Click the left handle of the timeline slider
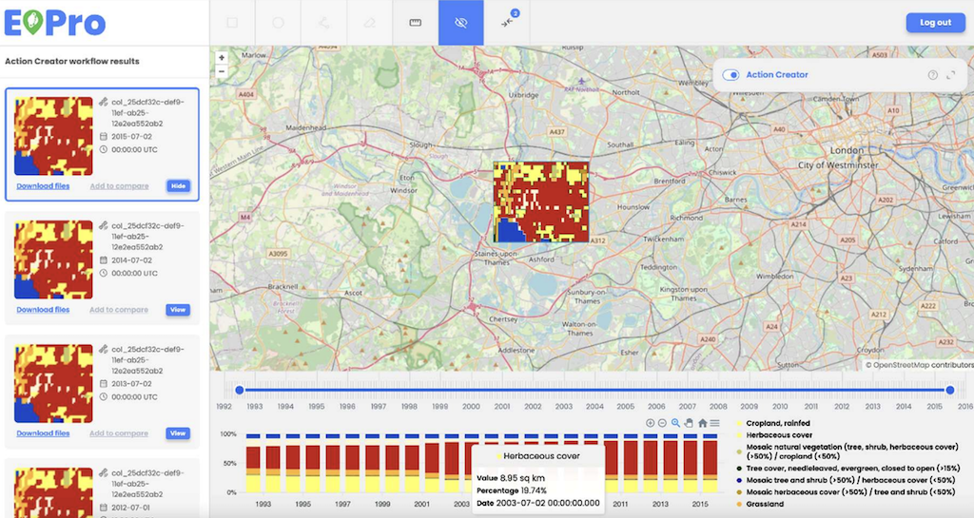974x518 pixels. (239, 391)
